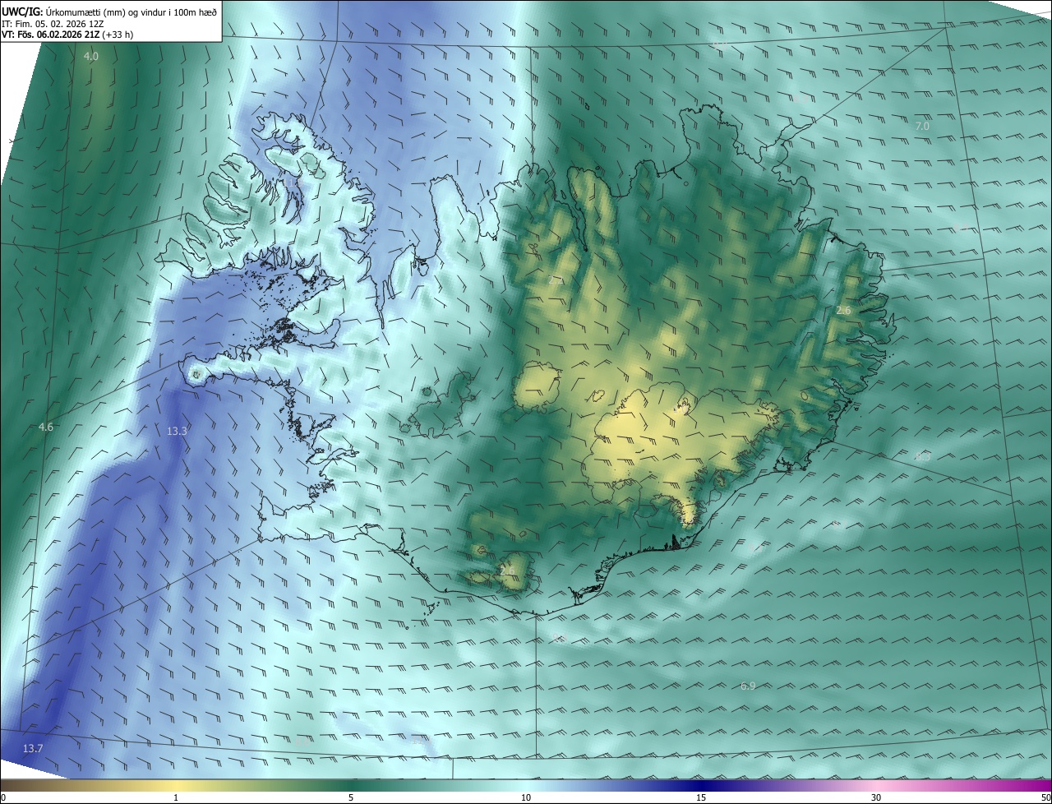The image size is (1052, 804).
Task: Click the color scale tick label 0
Action: 3,797
